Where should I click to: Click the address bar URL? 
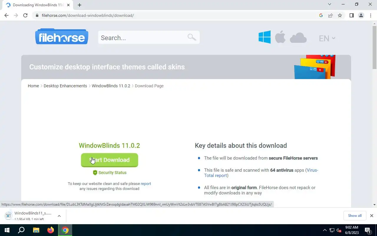click(88, 15)
